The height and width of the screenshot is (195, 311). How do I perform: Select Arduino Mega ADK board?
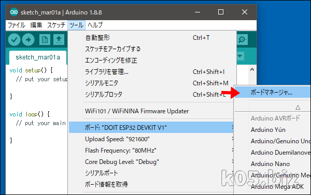[x=273, y=187]
